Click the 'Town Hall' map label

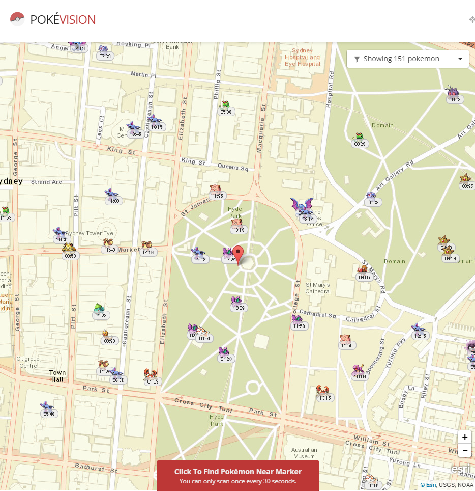[57, 376]
